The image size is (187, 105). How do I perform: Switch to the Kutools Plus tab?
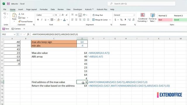[102, 9]
